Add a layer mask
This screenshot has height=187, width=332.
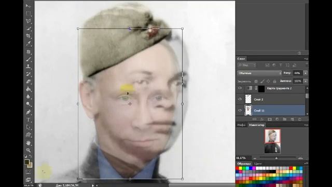tap(270, 119)
